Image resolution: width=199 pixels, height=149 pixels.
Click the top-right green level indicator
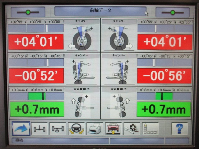[173, 12]
